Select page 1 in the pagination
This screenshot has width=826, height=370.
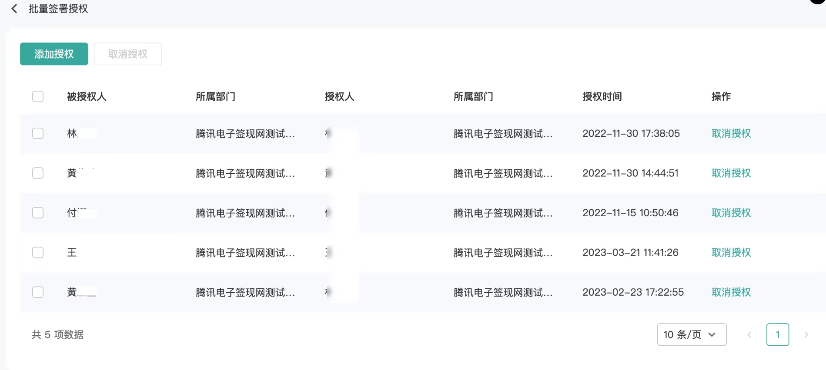click(x=778, y=334)
